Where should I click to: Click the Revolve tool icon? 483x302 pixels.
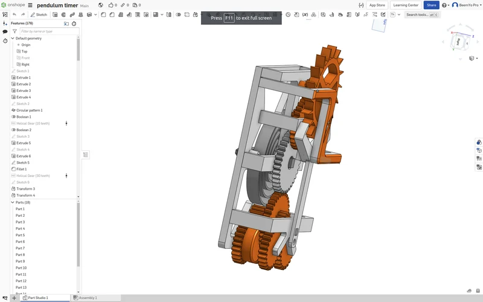point(64,14)
